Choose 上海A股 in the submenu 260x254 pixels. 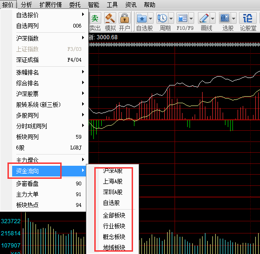pyautogui.click(x=112, y=181)
